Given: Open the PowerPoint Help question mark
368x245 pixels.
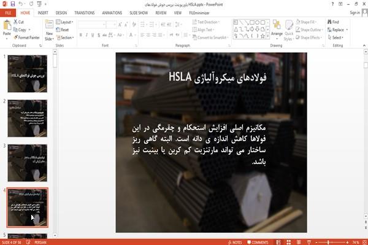Looking at the screenshot, I should (332, 4).
